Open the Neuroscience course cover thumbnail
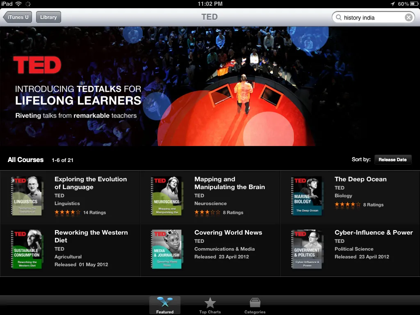This screenshot has width=420, height=315. 167,196
